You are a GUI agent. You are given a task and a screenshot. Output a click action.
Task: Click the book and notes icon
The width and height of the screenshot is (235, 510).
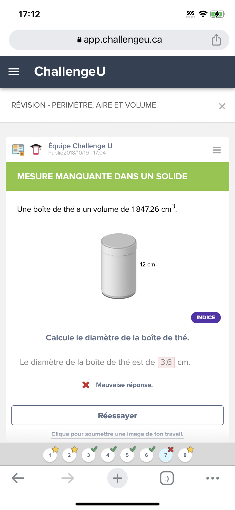point(18,149)
